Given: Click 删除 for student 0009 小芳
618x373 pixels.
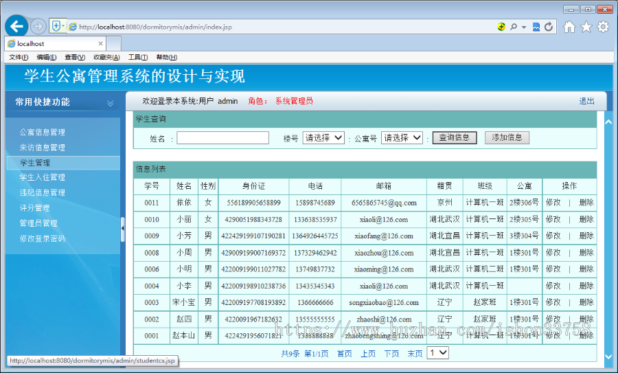Looking at the screenshot, I should (586, 236).
